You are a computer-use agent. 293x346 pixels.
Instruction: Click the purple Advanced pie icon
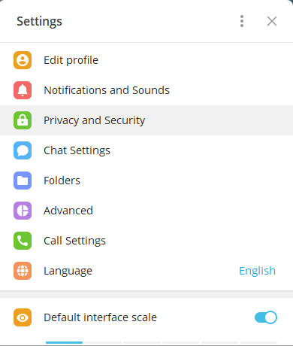[x=23, y=211]
